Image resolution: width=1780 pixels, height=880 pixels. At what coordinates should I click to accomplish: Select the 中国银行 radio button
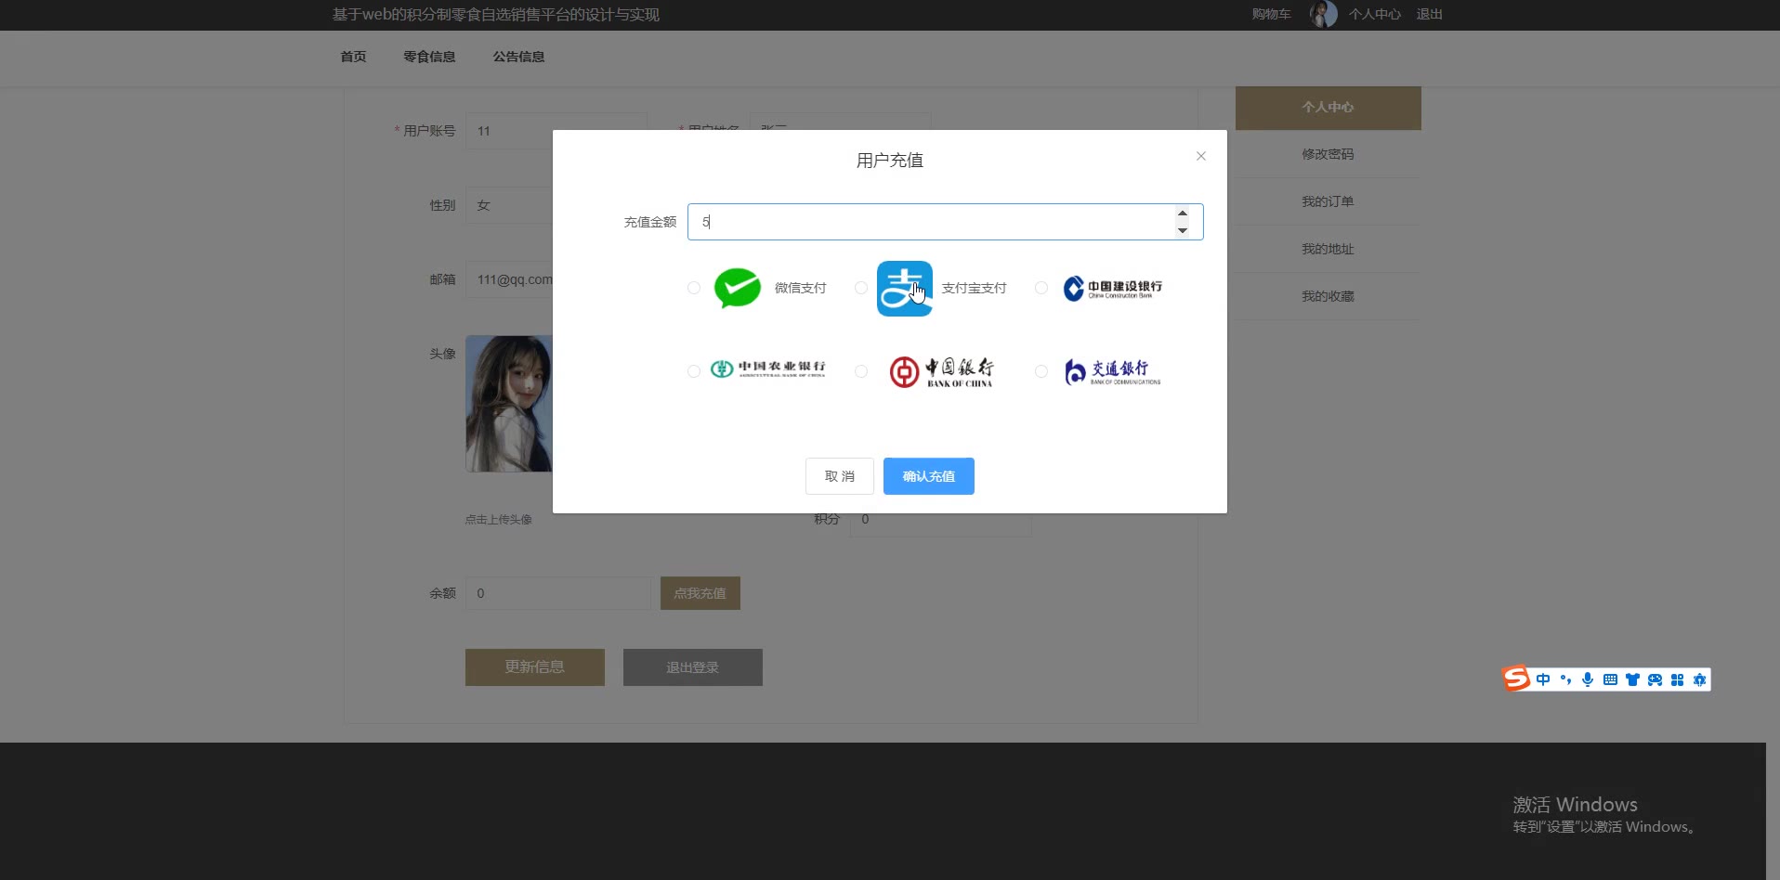pos(861,371)
